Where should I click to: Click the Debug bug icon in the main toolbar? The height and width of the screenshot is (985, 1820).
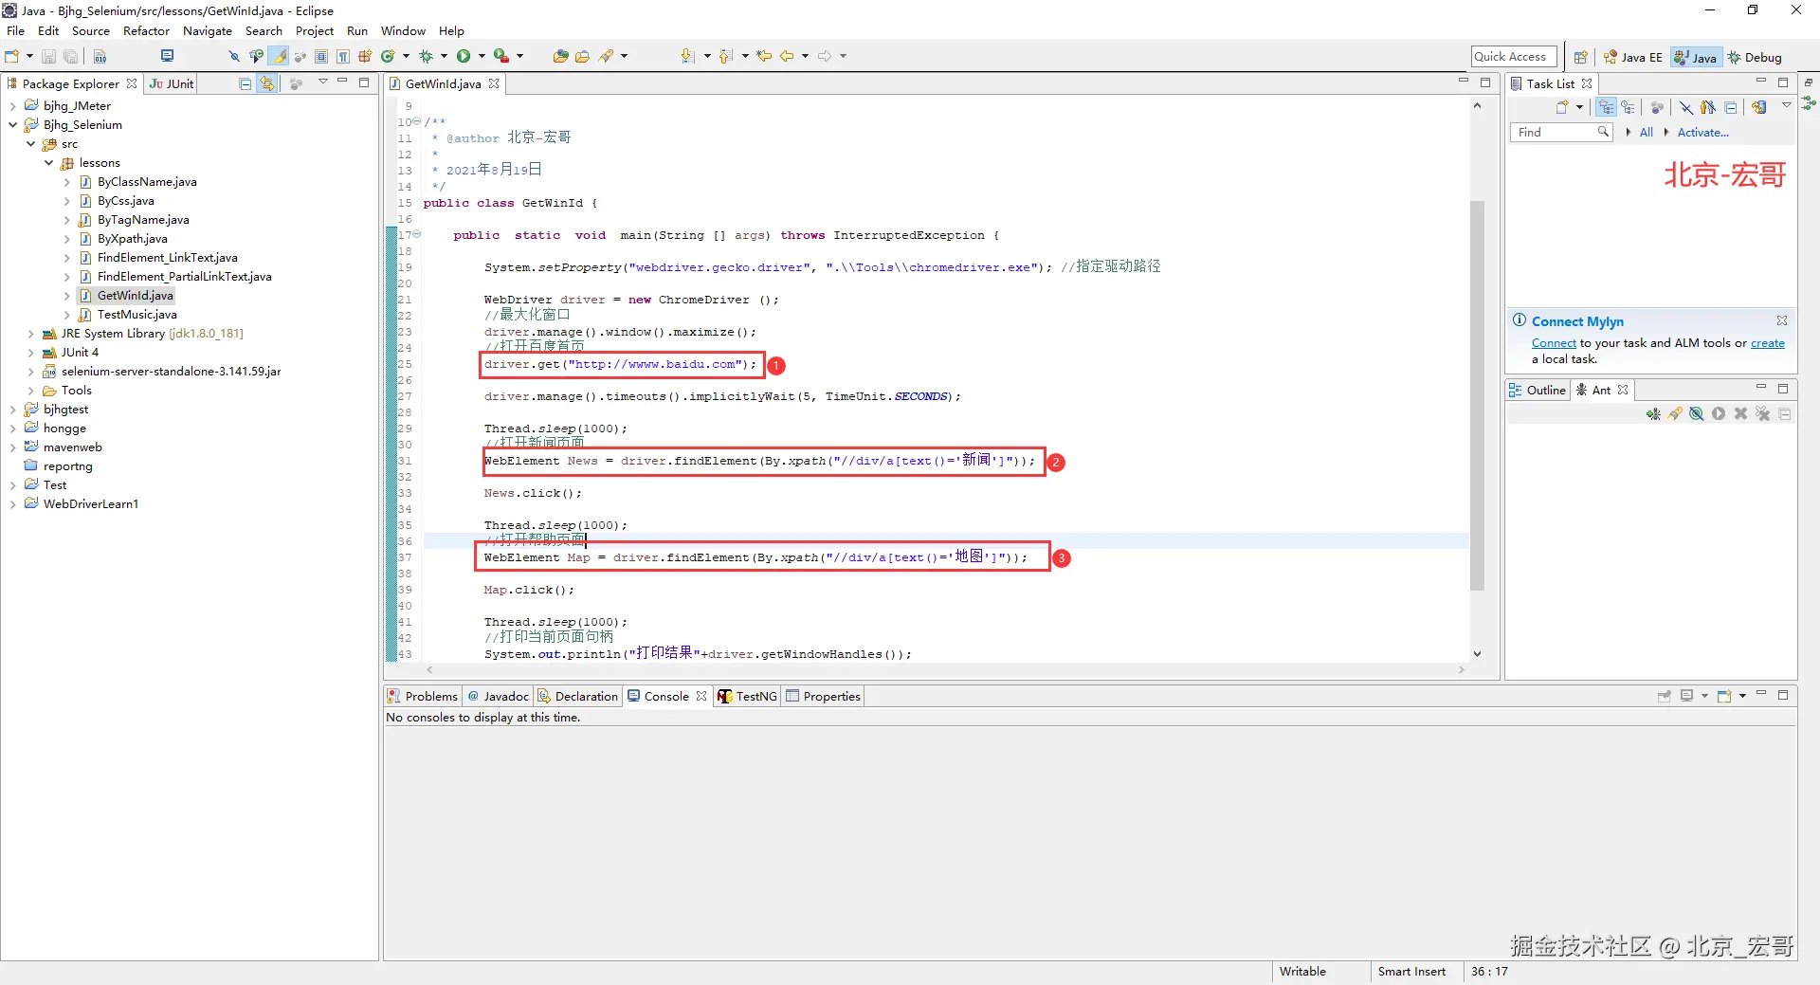click(426, 57)
